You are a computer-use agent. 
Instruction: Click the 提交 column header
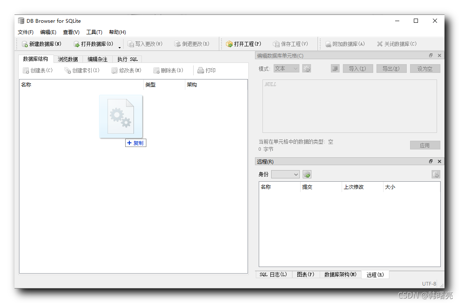click(x=321, y=187)
